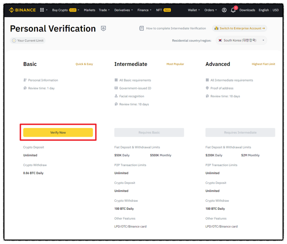Click the Requires Intermediate button
The image size is (287, 244).
tap(240, 132)
